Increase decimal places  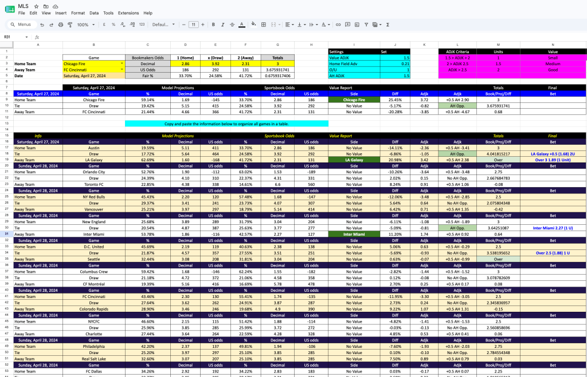tap(132, 25)
